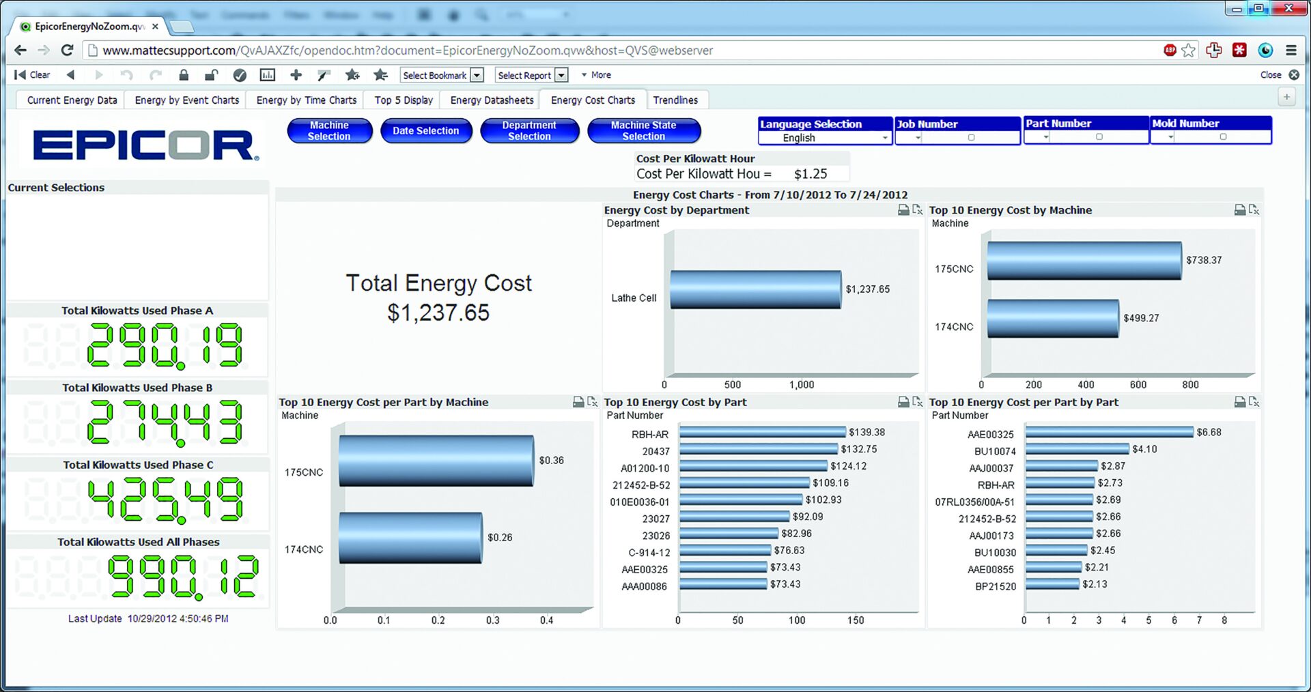
Task: Add a new sheet with plus button
Action: click(1286, 98)
